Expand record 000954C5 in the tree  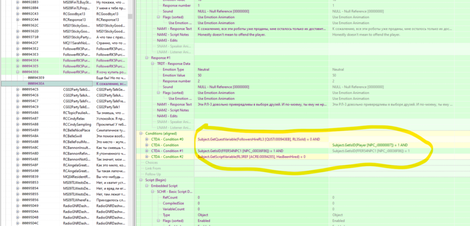tap(18, 89)
